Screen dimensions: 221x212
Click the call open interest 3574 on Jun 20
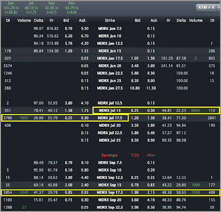click(8, 66)
